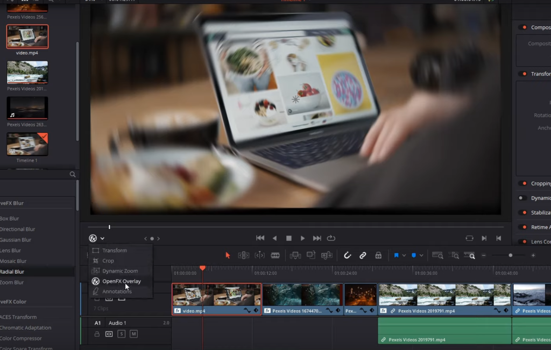This screenshot has width=551, height=350.
Task: Click the Zoom Full Extent icon
Action: pyautogui.click(x=437, y=255)
